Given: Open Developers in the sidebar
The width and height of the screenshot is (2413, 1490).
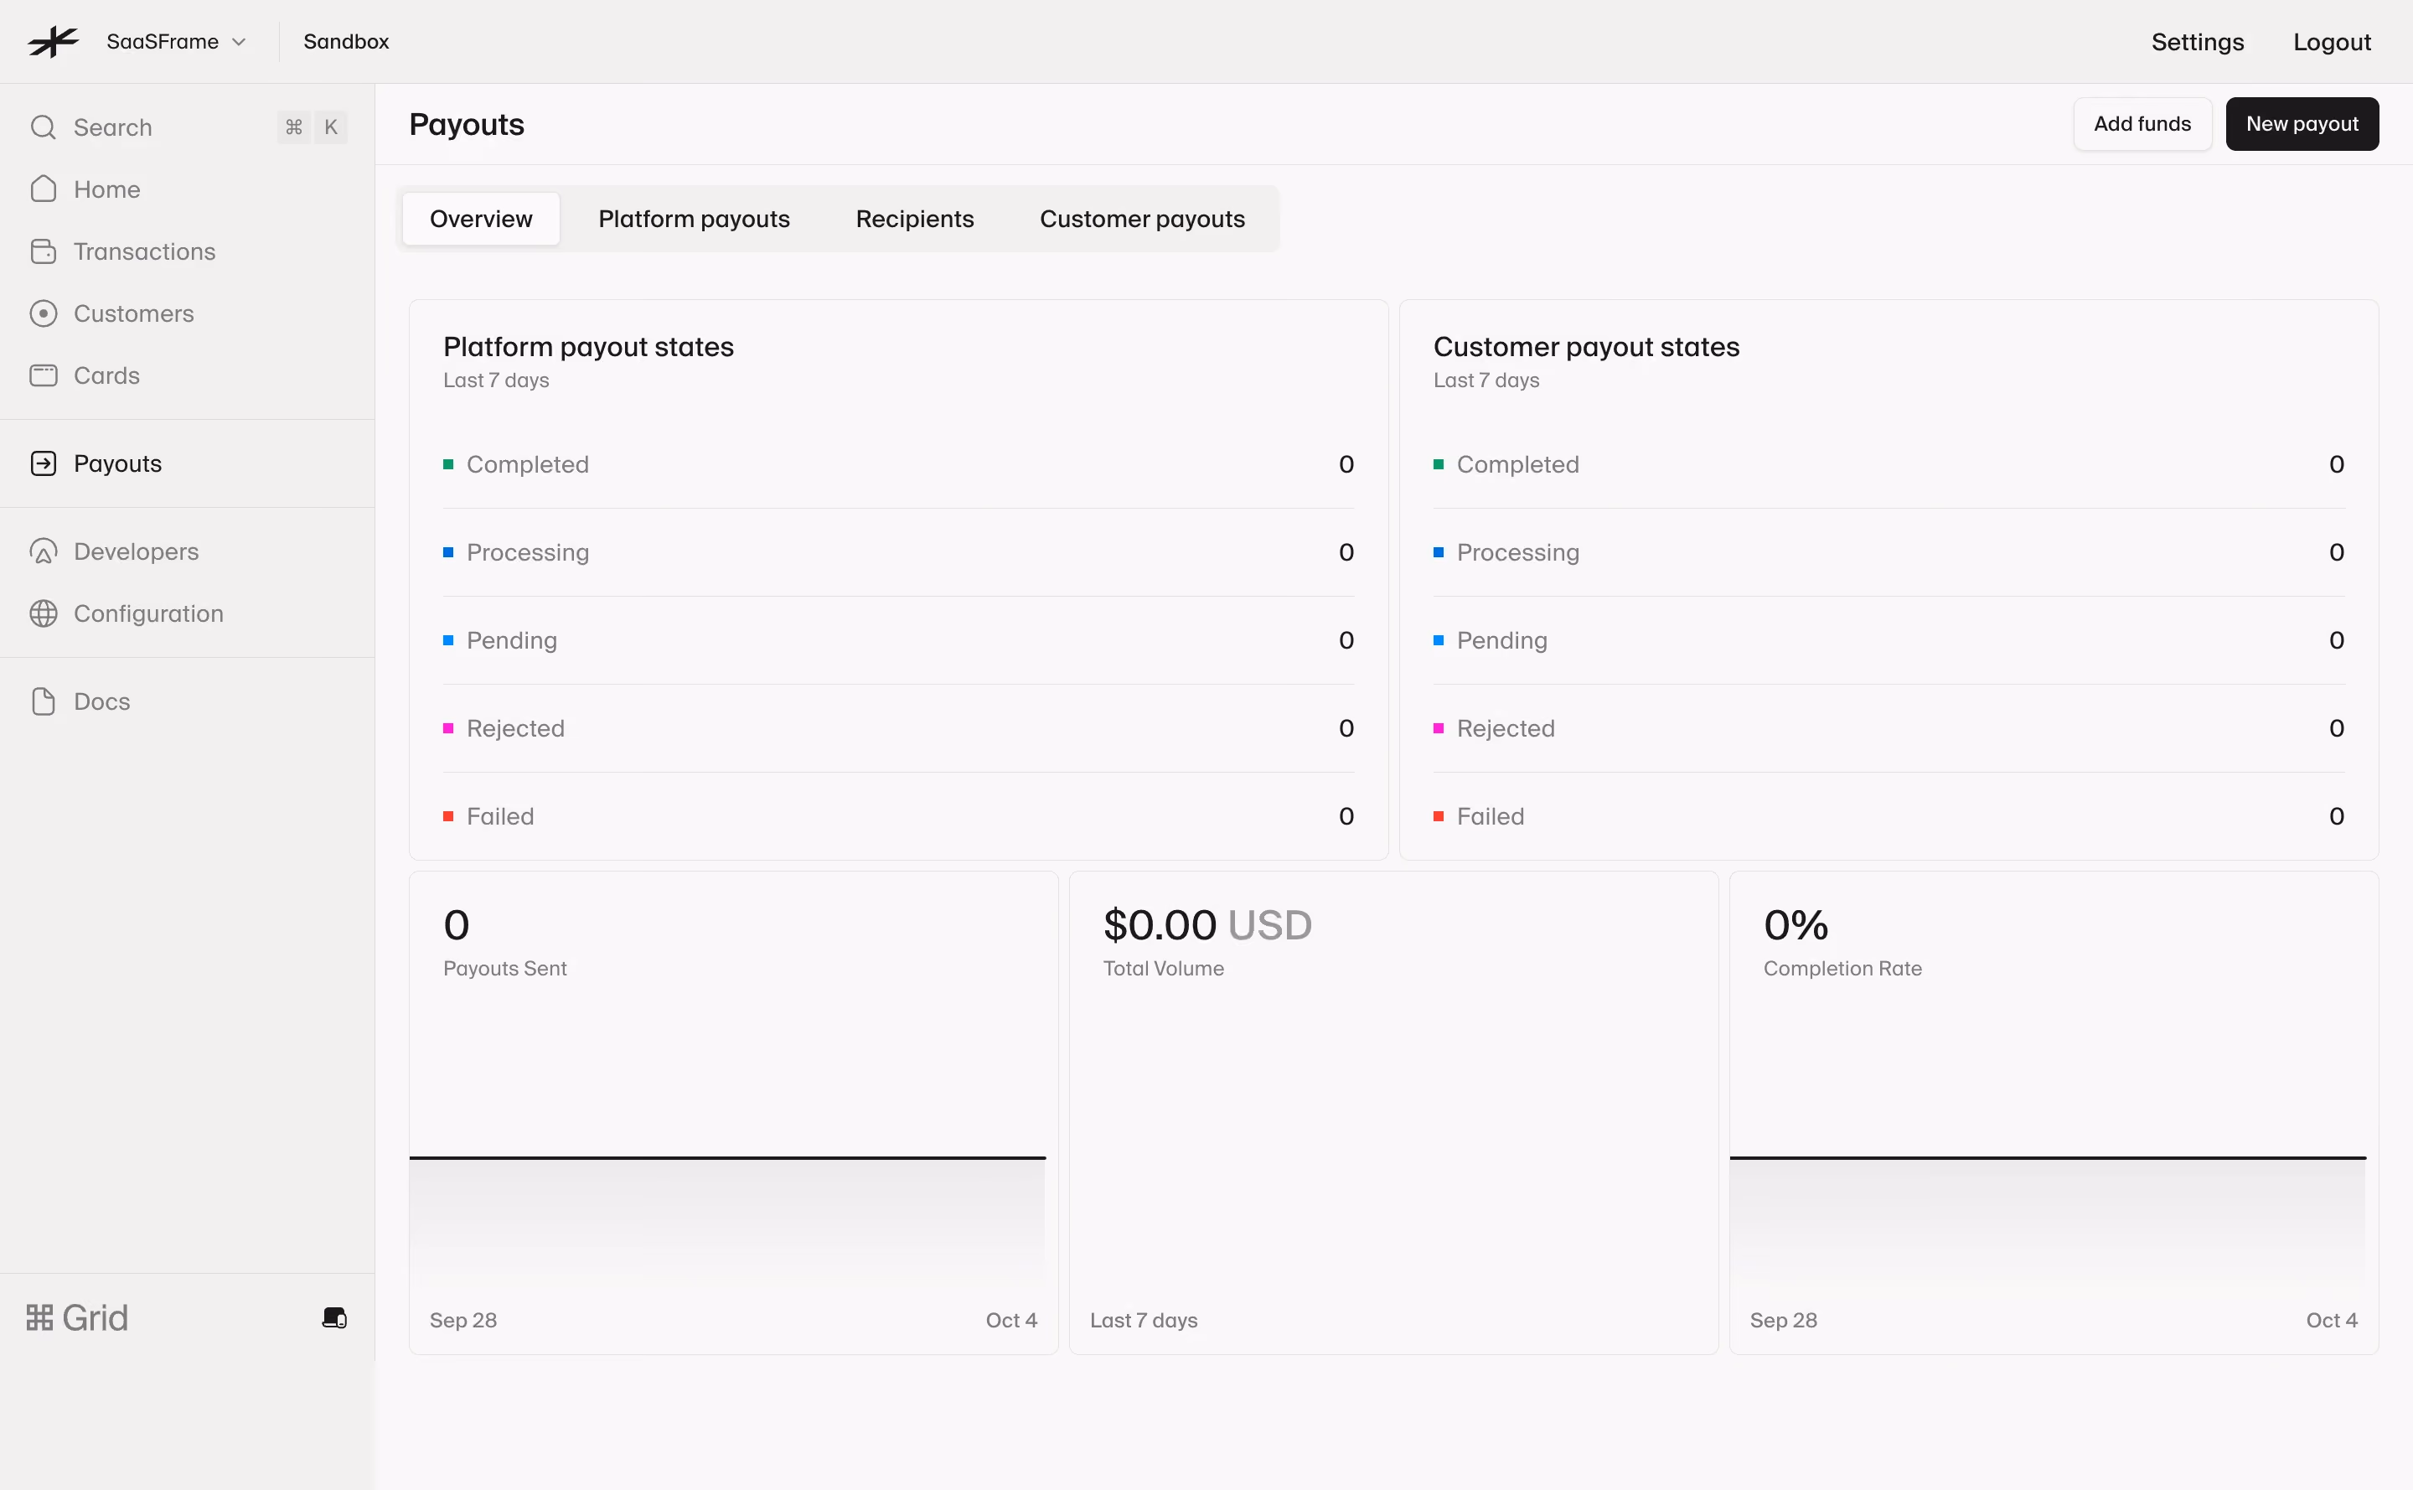Looking at the screenshot, I should [x=136, y=551].
